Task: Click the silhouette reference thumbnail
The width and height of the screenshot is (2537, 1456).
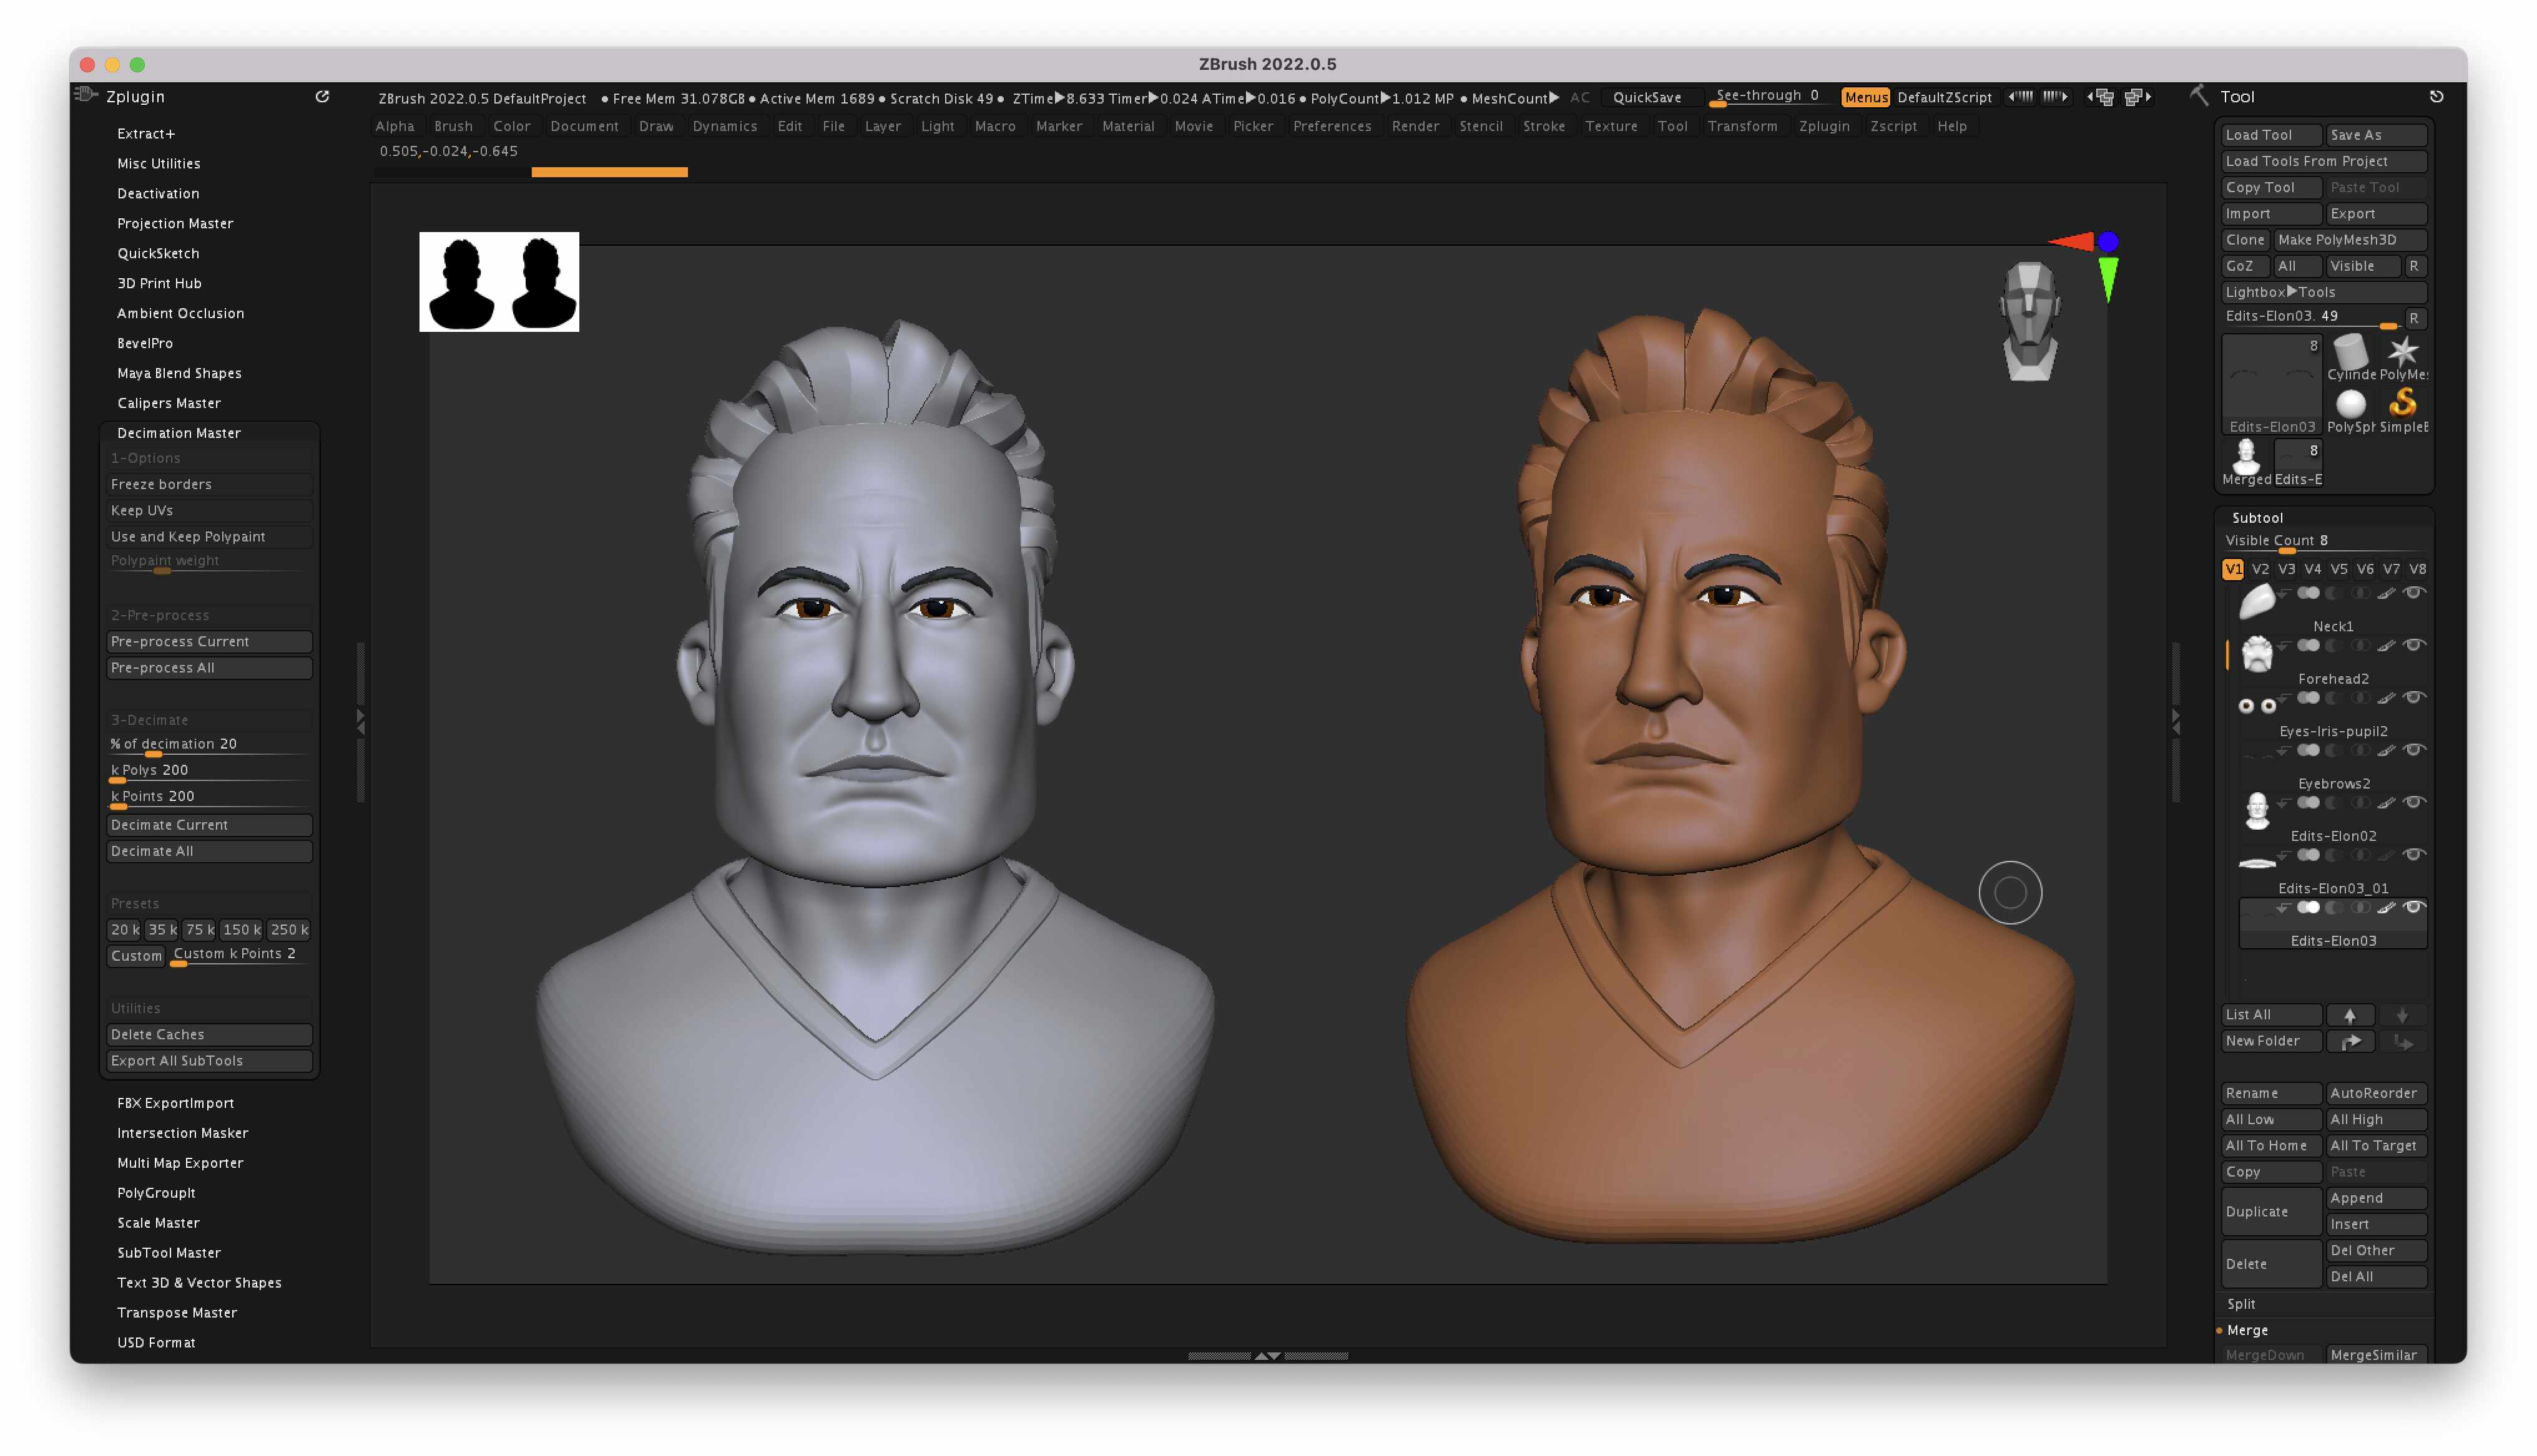Action: pos(499,282)
